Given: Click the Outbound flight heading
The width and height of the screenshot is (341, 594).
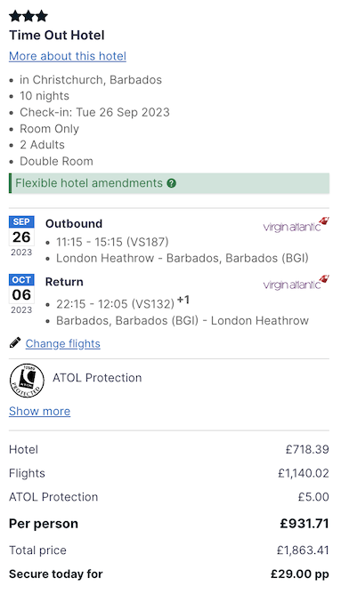Looking at the screenshot, I should (74, 223).
